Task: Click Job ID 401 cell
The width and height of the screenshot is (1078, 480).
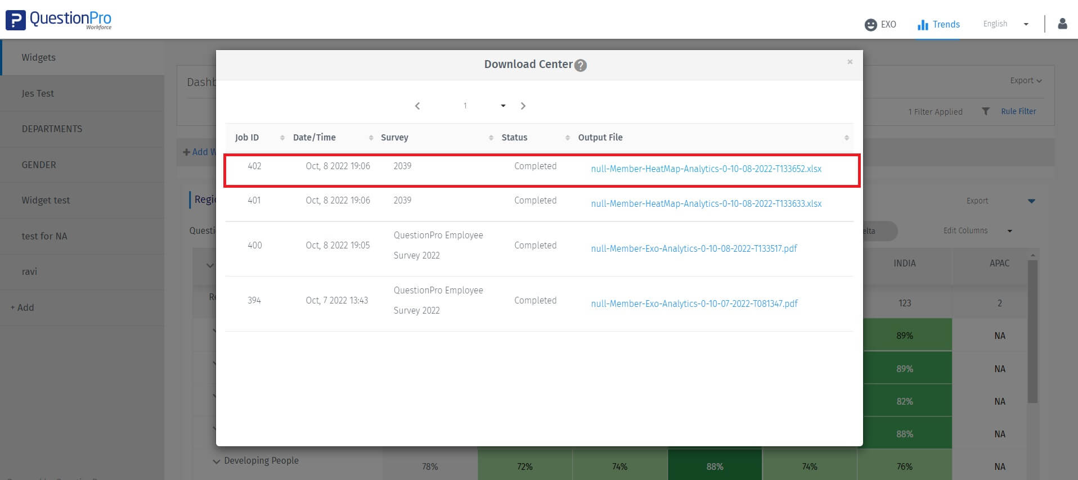Action: click(254, 200)
